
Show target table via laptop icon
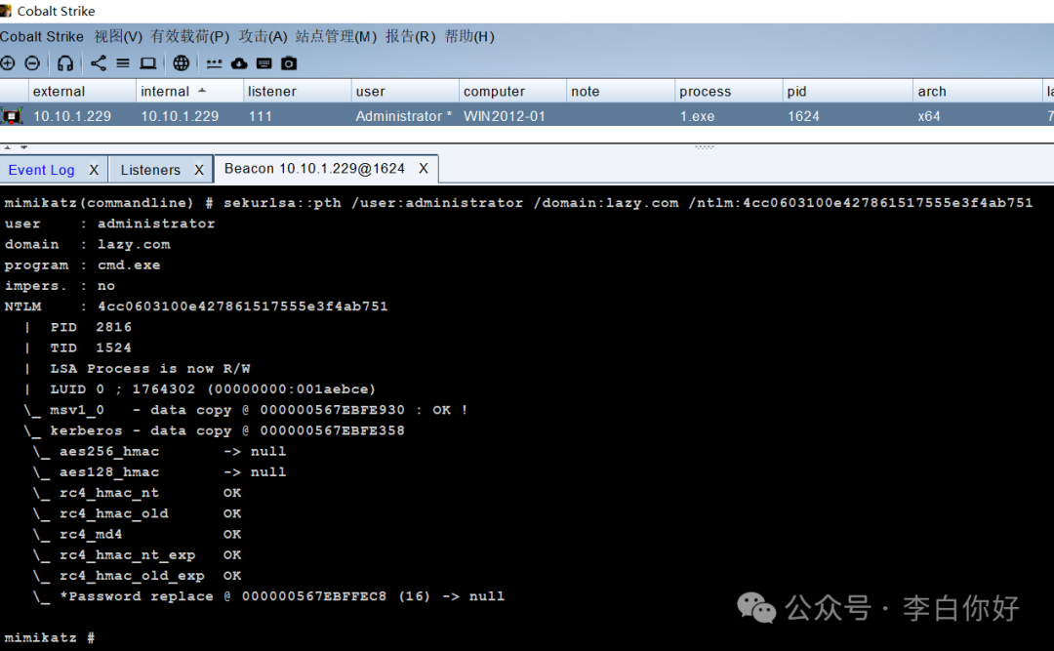(x=148, y=63)
